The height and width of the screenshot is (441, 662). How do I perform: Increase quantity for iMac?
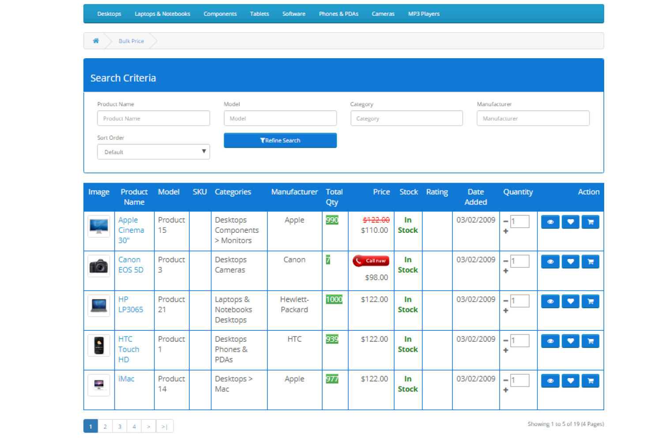click(506, 390)
